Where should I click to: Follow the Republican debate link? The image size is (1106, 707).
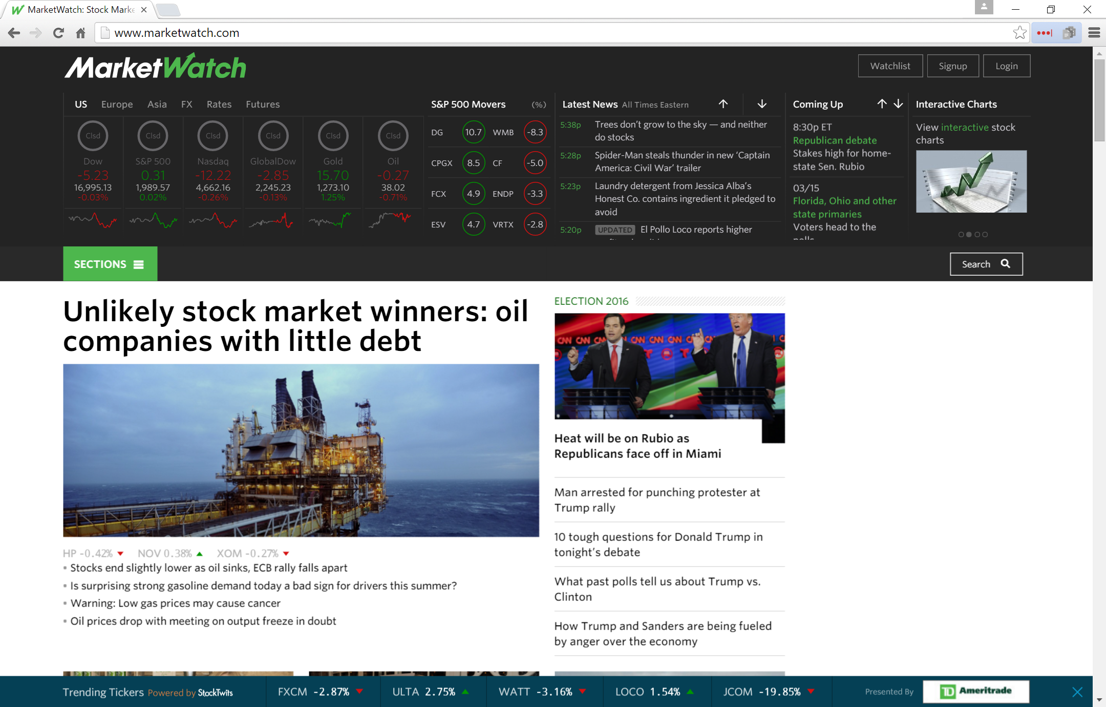click(x=834, y=140)
